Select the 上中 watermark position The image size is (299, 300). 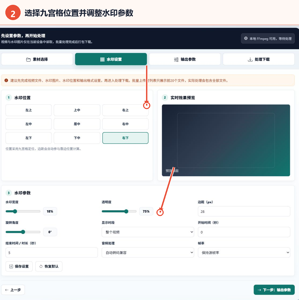click(x=77, y=110)
